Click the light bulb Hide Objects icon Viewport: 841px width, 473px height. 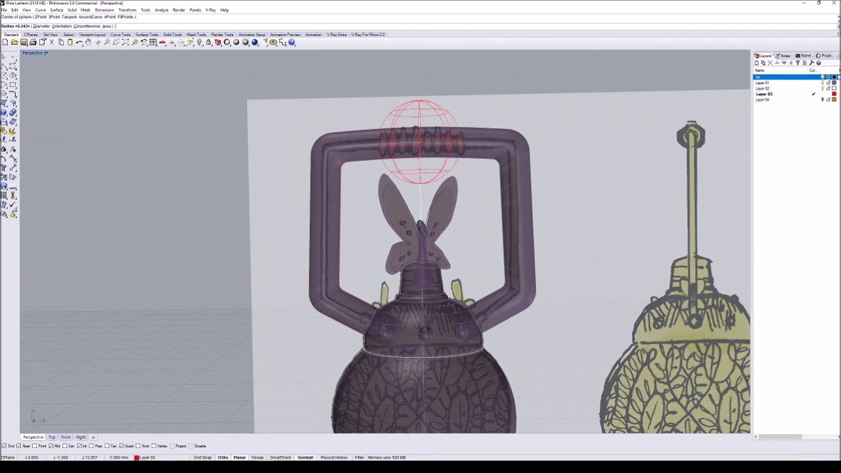coord(200,42)
